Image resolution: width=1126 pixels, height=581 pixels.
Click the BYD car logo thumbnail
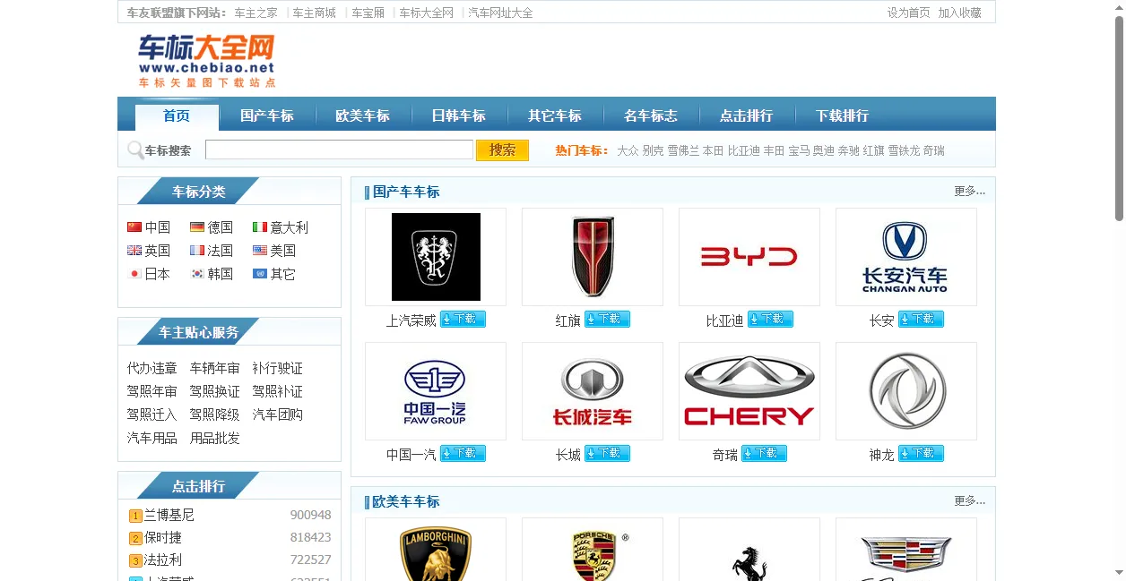pos(749,257)
